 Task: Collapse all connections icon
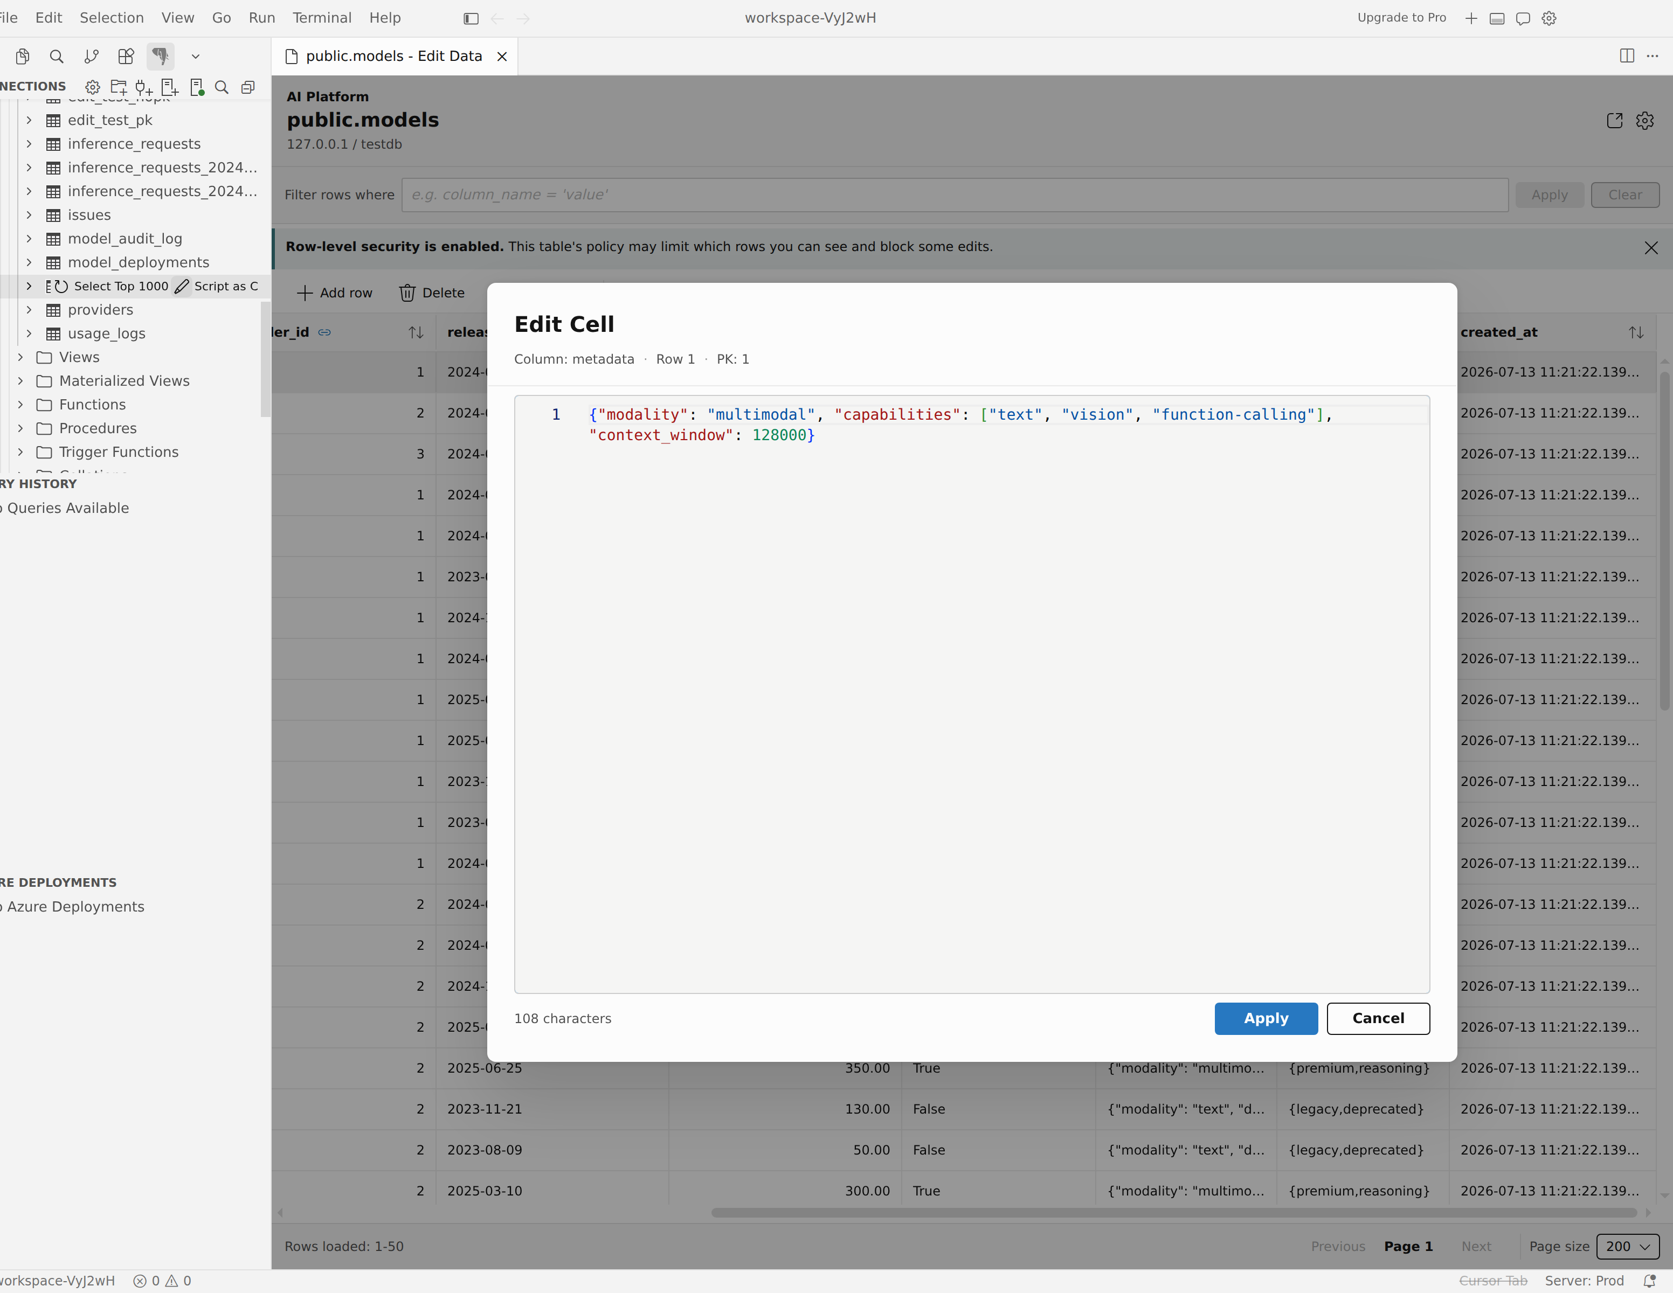pos(247,87)
